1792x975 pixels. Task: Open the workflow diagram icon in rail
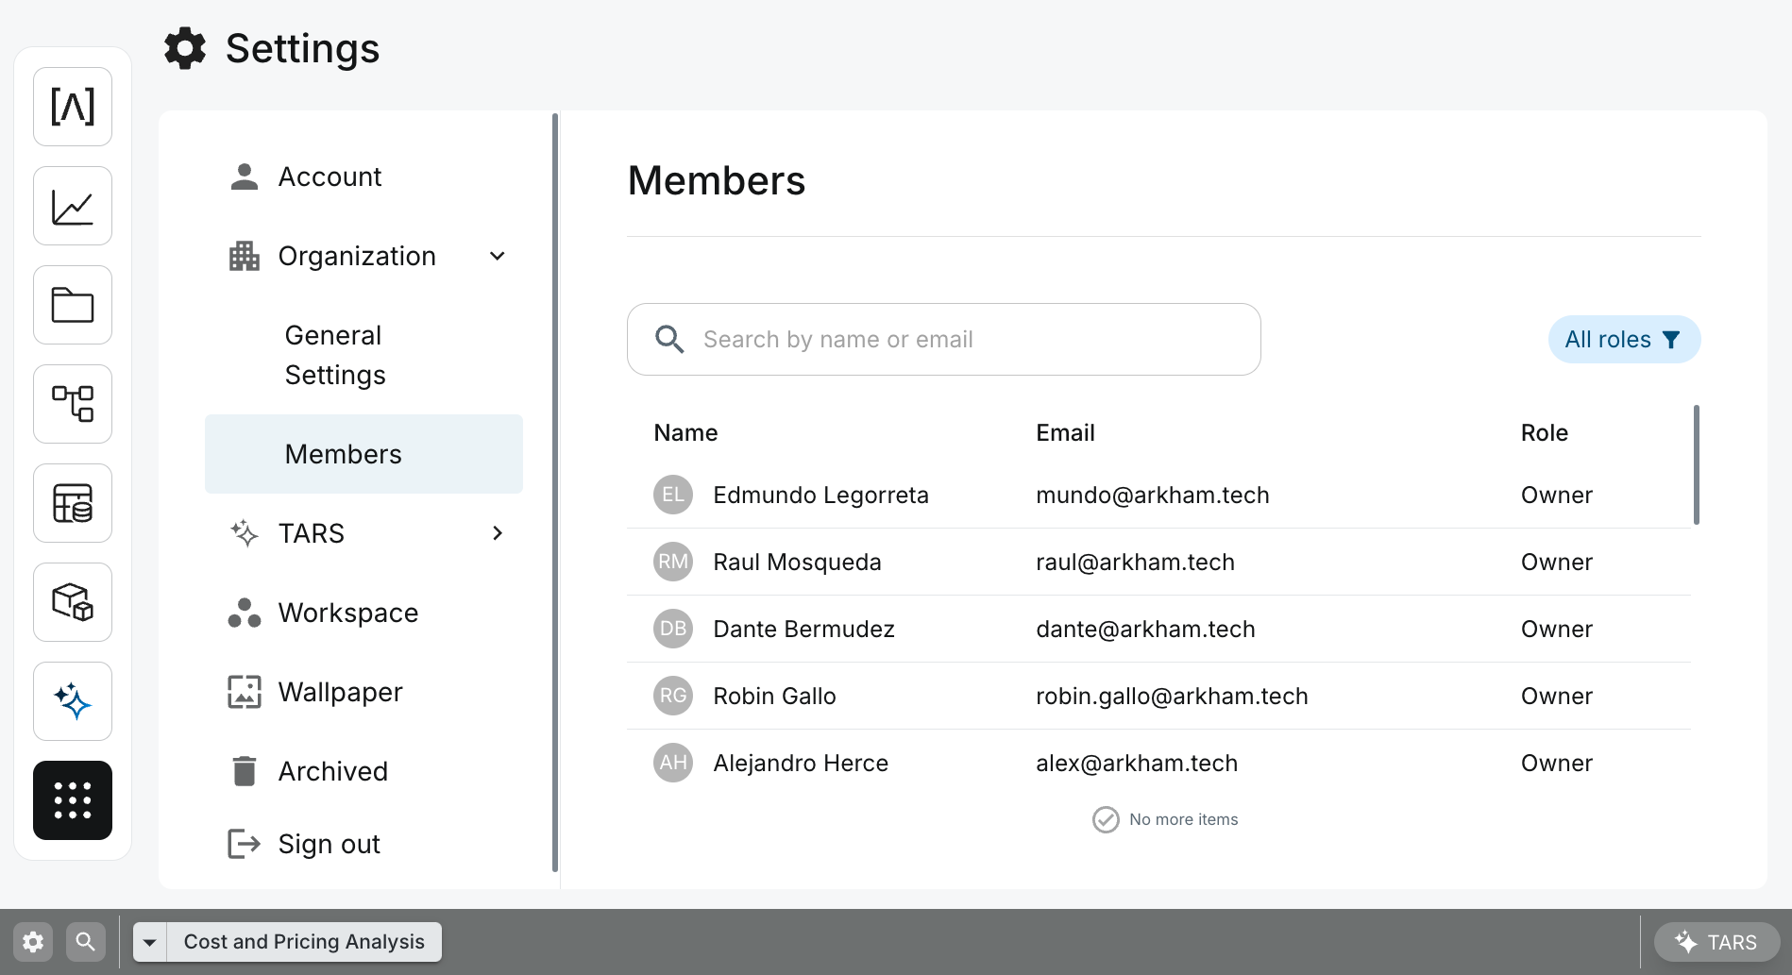(73, 404)
